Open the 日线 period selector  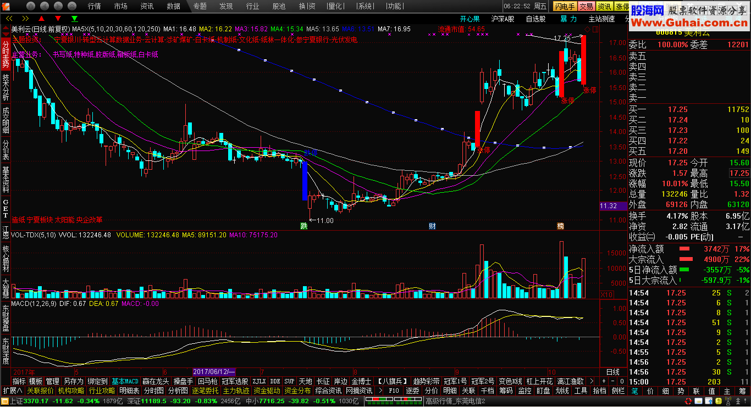[612, 372]
